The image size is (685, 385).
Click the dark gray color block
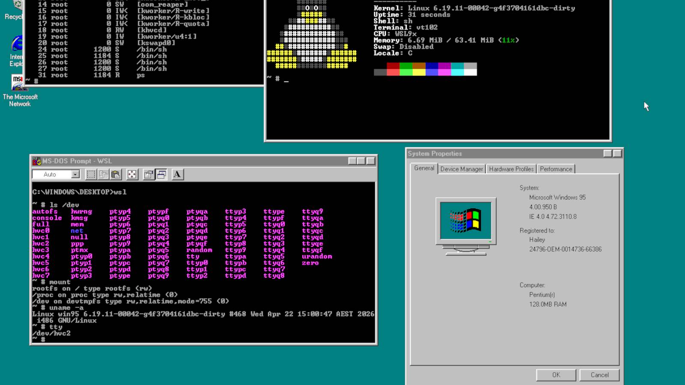point(380,72)
